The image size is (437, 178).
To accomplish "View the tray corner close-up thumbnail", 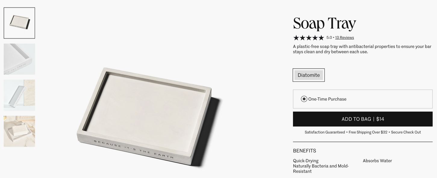I will [19, 59].
